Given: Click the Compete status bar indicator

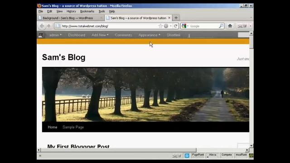Looking at the screenshot, I should point(227,155).
